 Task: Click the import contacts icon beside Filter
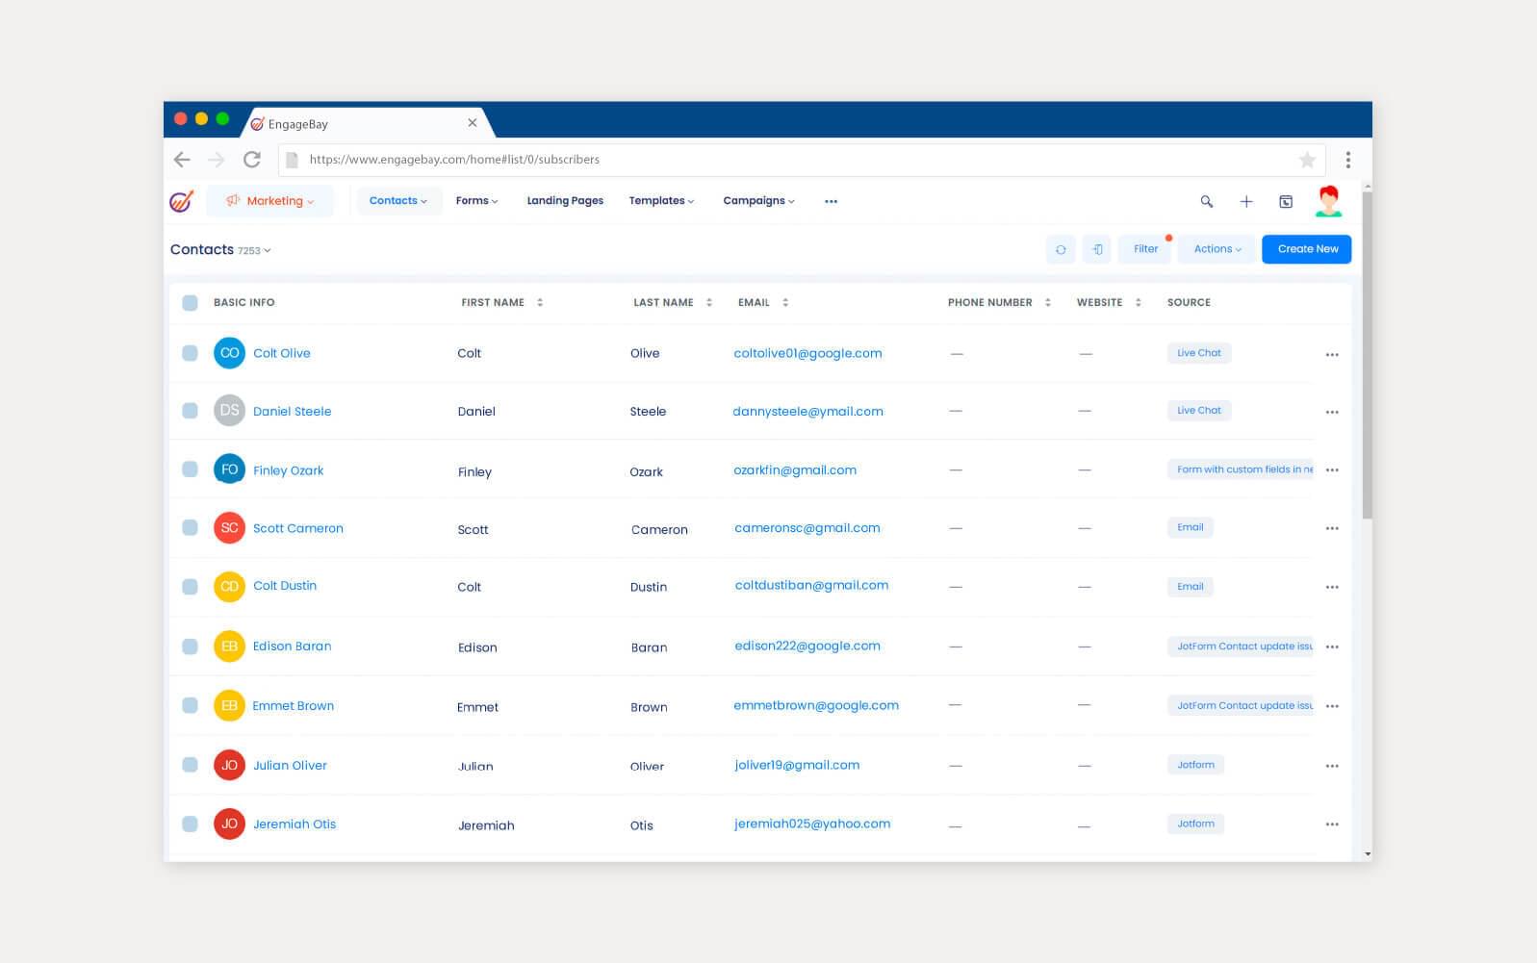point(1097,249)
